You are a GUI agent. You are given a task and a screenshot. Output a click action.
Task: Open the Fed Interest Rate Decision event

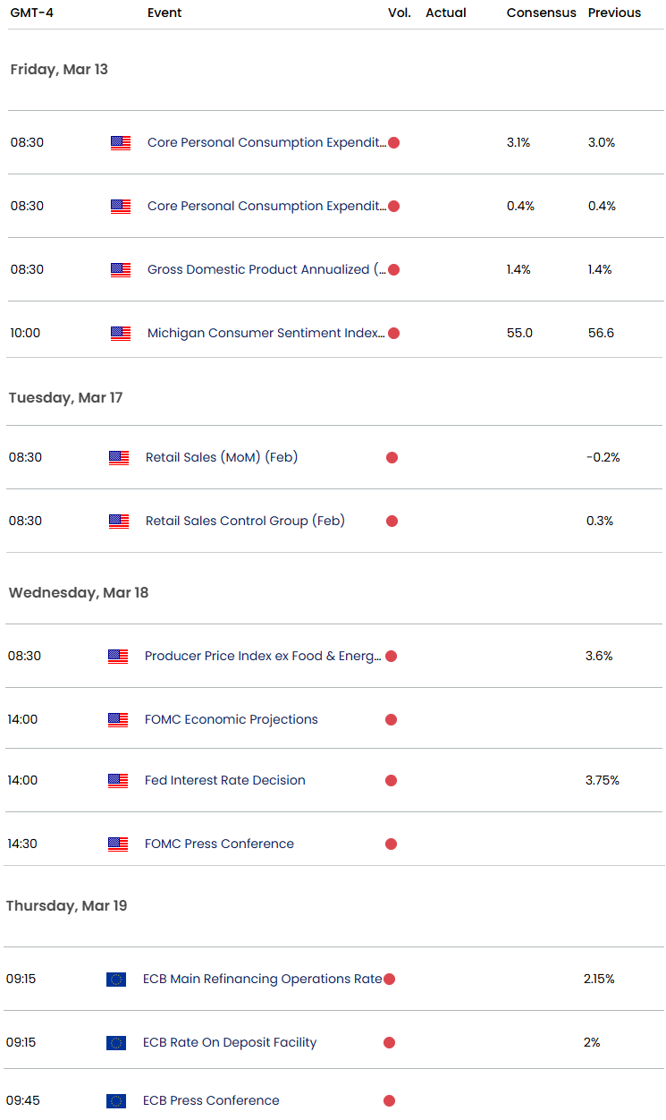pos(225,781)
